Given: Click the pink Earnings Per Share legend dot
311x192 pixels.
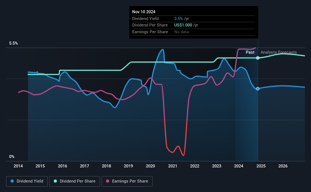Looking at the screenshot, I should pyautogui.click(x=108, y=181).
